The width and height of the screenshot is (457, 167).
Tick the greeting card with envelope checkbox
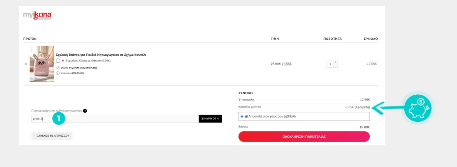pyautogui.click(x=58, y=61)
